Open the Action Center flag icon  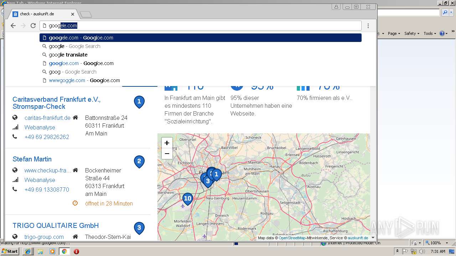(x=406, y=251)
